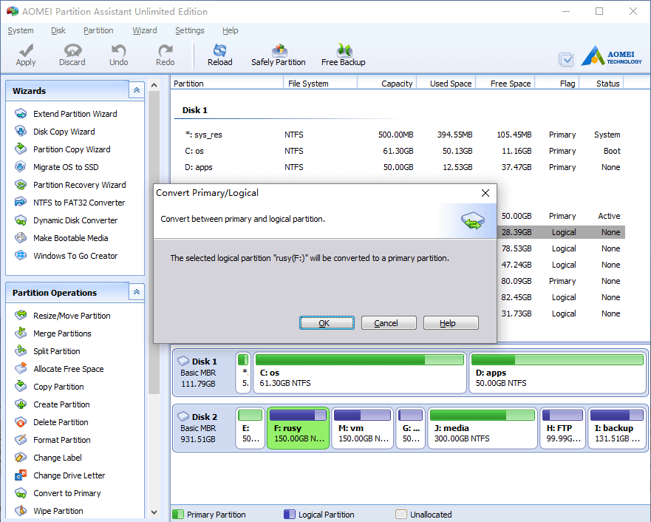The image size is (651, 522).
Task: Open Safely Partition tool
Action: [x=278, y=55]
